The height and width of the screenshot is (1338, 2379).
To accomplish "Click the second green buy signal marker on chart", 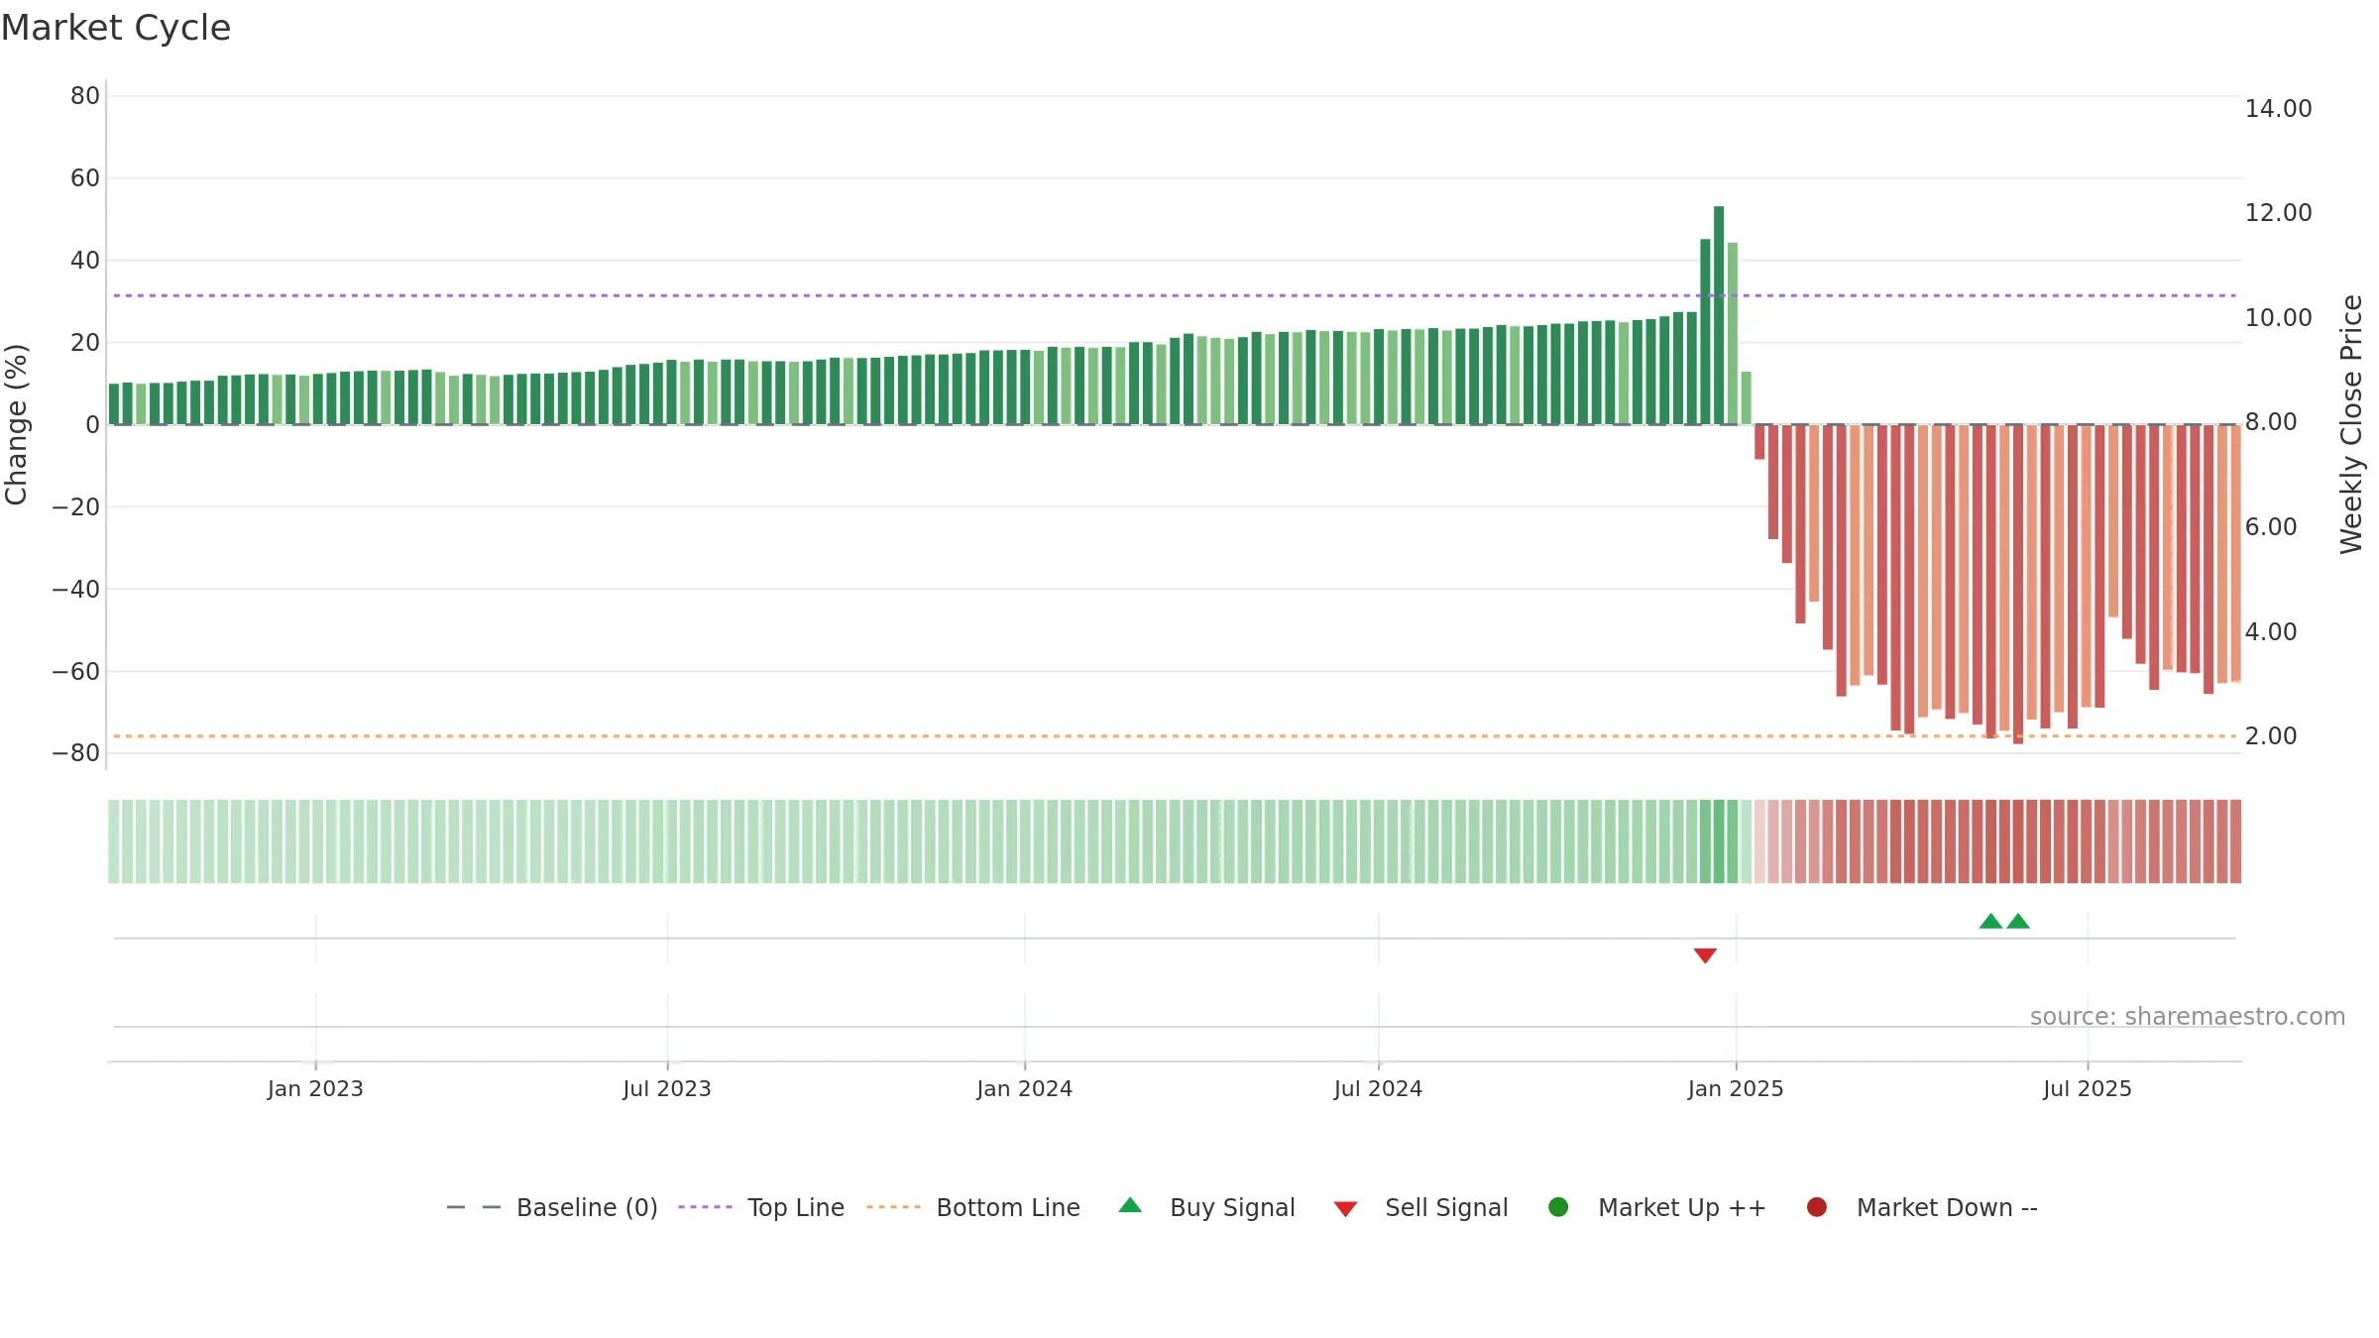I will [2018, 921].
